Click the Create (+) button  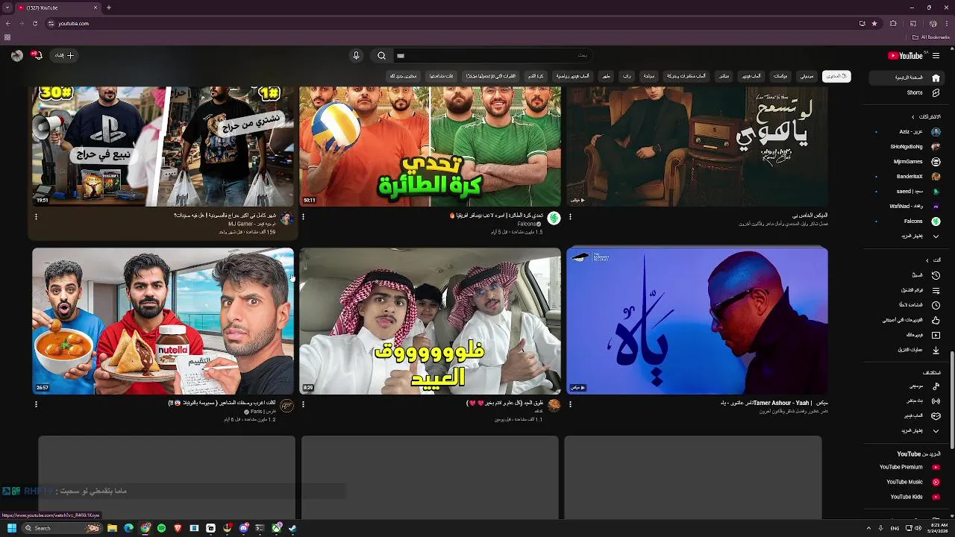(x=65, y=55)
